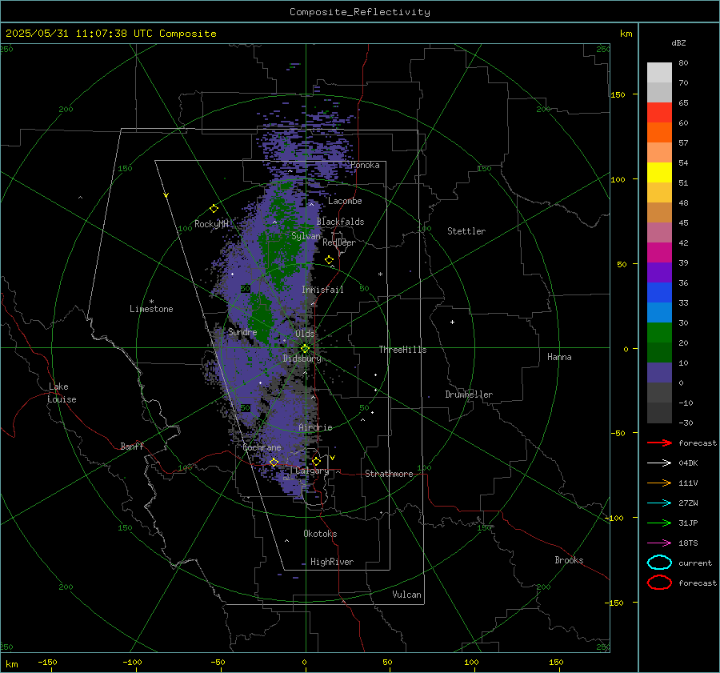Select the red 65 dBZ color band
The width and height of the screenshot is (720, 673).
point(659,112)
